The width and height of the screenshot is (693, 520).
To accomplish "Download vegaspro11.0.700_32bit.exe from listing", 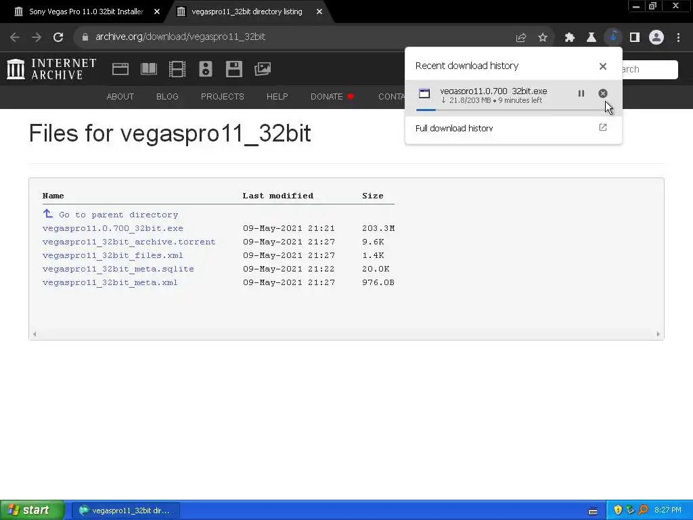I will click(x=113, y=229).
